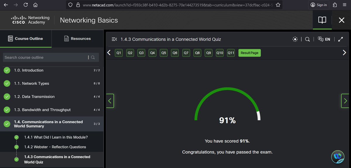Click the netacad.com URL address bar
The width and height of the screenshot is (351, 168).
pos(178,5)
